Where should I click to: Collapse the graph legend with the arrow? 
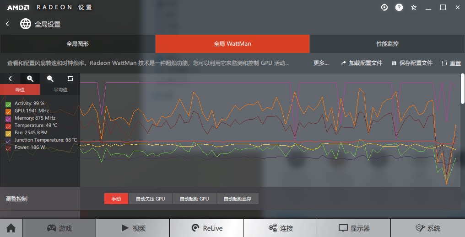pyautogui.click(x=10, y=79)
